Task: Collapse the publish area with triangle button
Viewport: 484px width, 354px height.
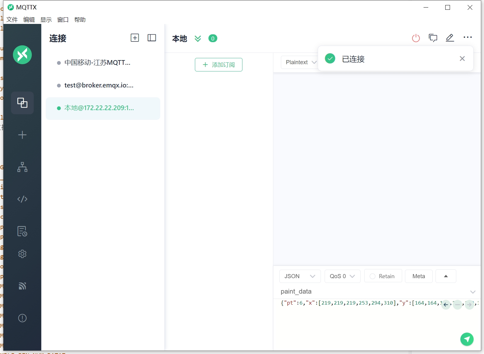Action: tap(446, 276)
